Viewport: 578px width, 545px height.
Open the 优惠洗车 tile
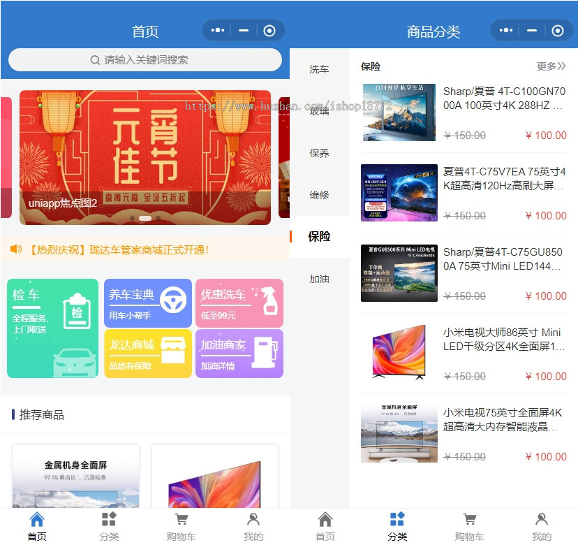(x=239, y=303)
